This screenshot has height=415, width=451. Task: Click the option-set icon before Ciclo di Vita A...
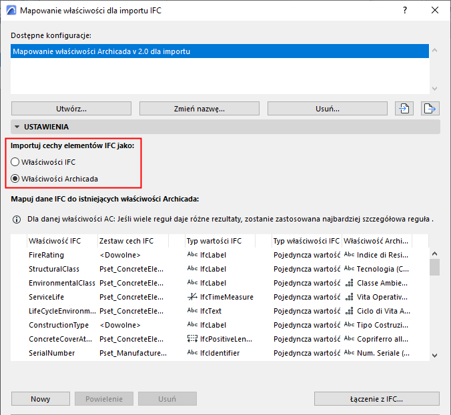[349, 311]
